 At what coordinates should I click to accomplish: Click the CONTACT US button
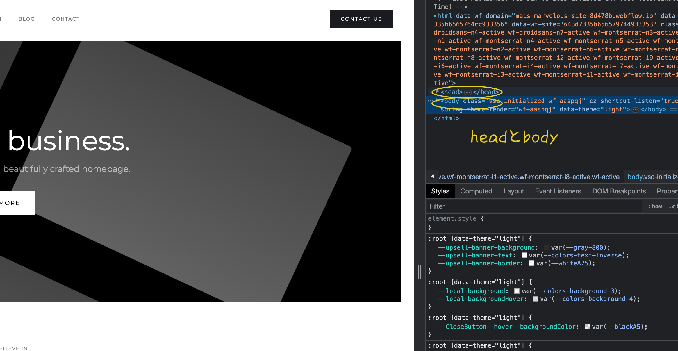coord(361,19)
